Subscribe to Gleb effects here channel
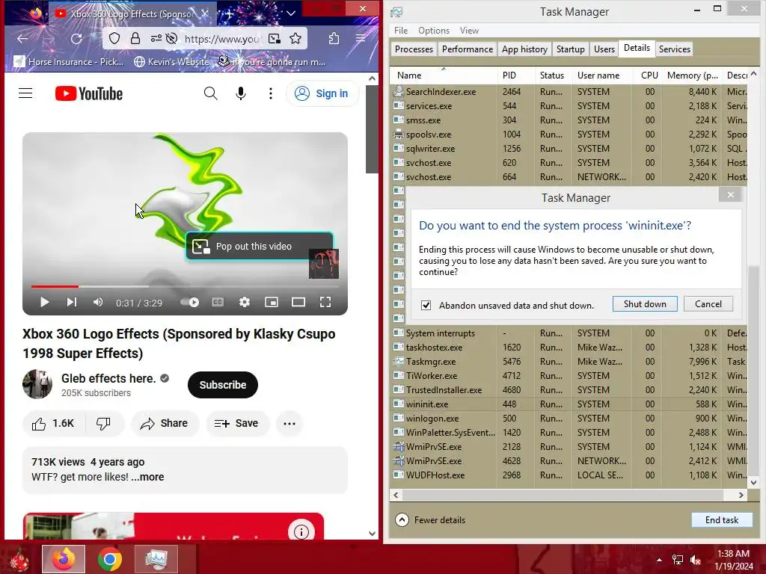 (223, 385)
